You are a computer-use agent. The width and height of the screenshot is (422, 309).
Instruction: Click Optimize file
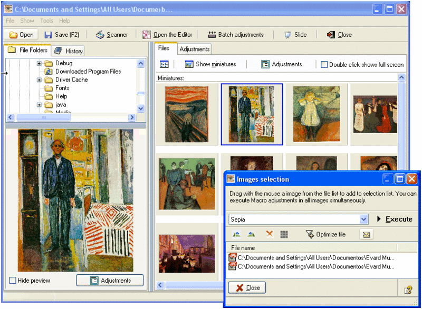pyautogui.click(x=325, y=234)
